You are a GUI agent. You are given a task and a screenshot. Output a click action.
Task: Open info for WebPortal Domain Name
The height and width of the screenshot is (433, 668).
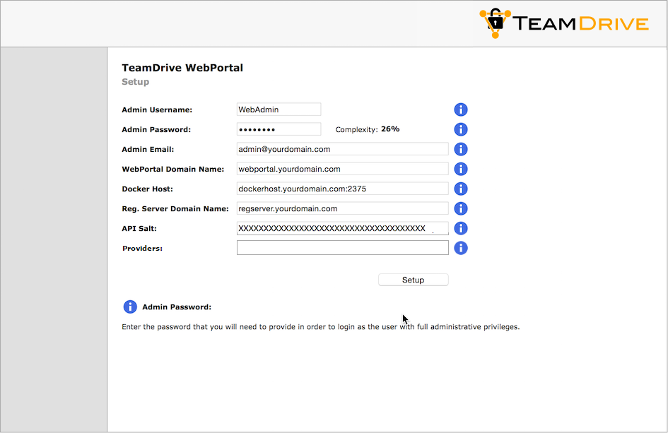coord(460,169)
